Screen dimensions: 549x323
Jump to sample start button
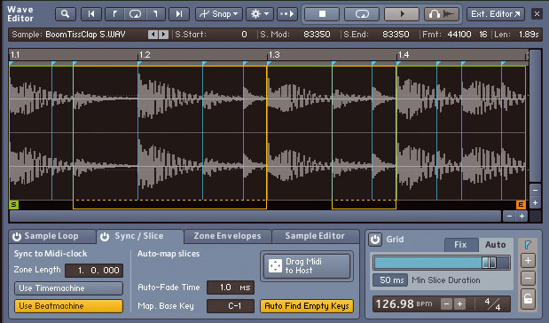[91, 14]
